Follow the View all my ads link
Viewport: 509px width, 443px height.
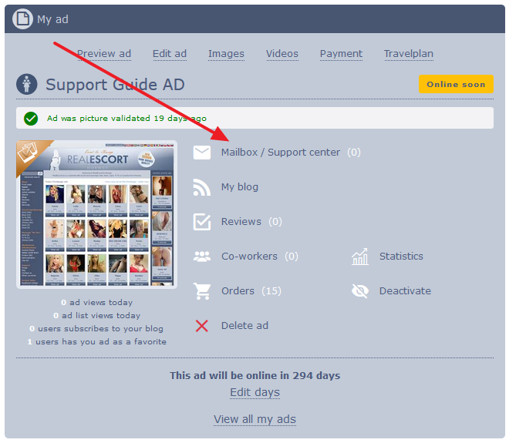(254, 419)
